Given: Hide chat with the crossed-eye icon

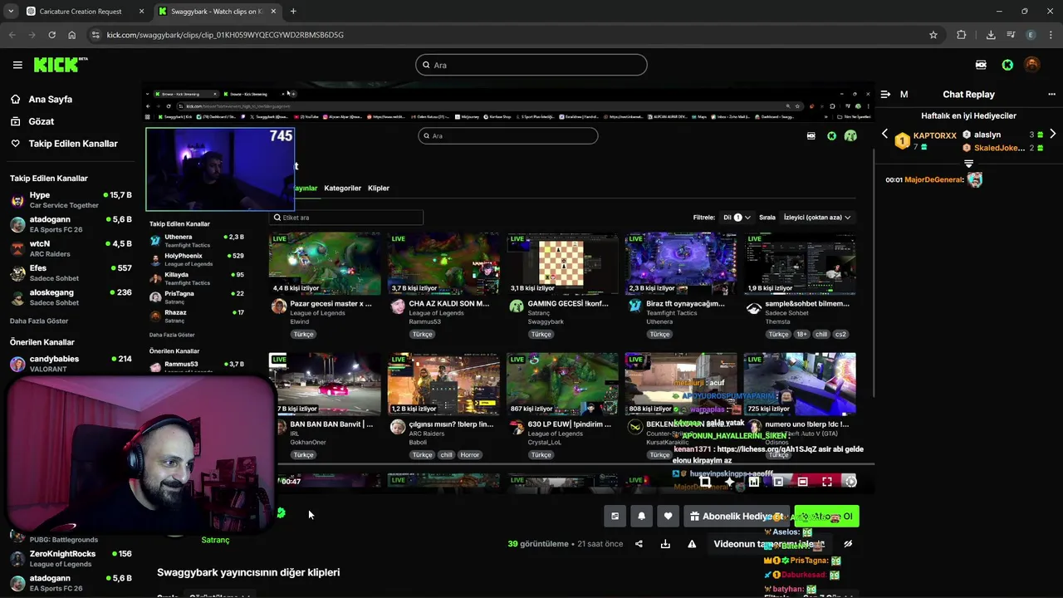Looking at the screenshot, I should coord(848,544).
